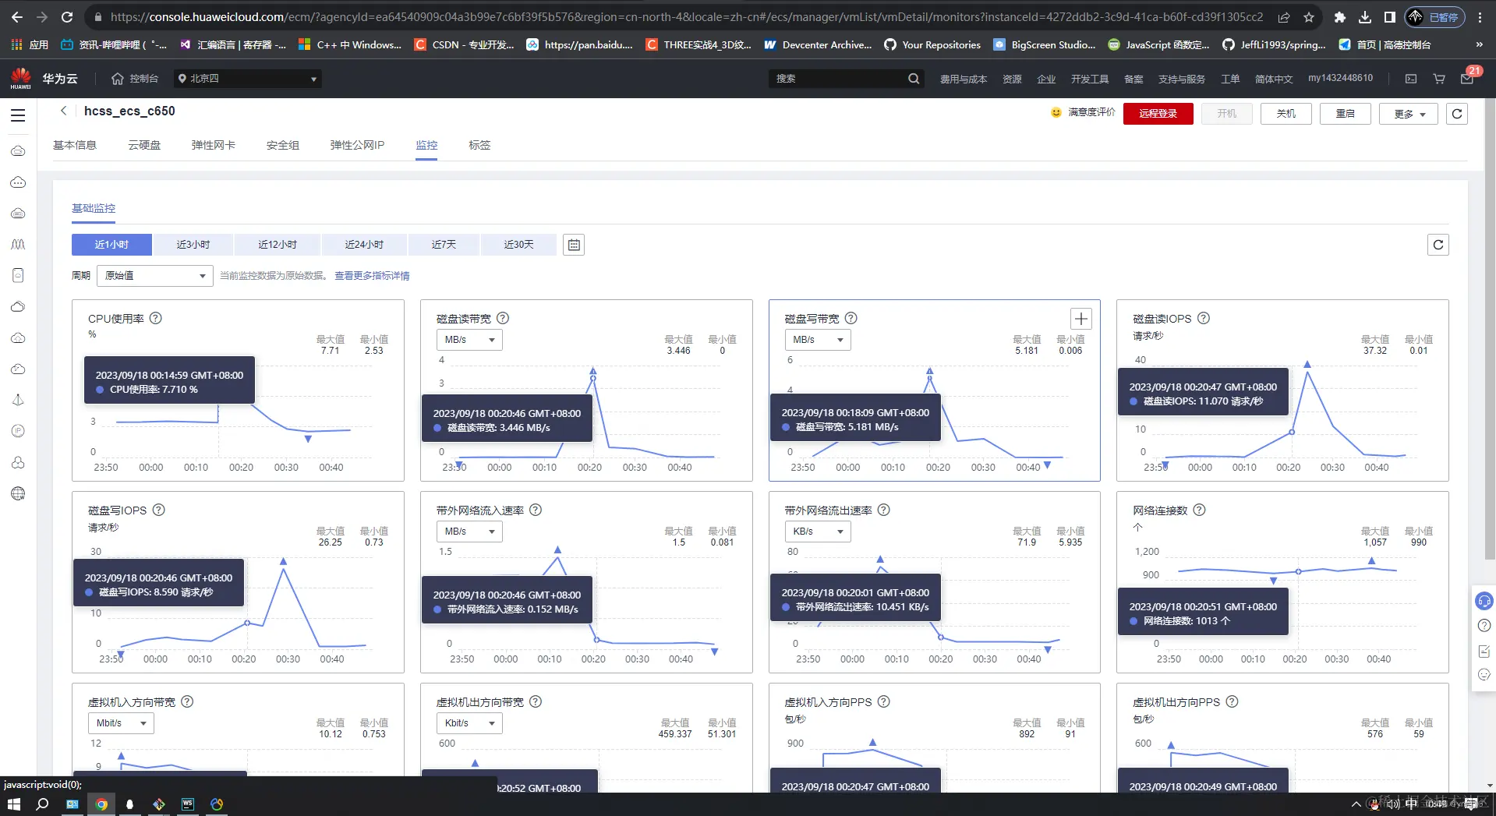Click the help icon beside 磁盘写IOPS
This screenshot has height=816, width=1496.
click(159, 510)
